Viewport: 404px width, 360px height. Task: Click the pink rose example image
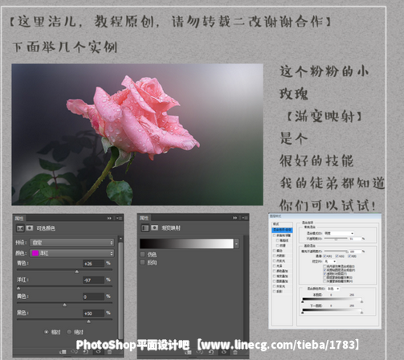click(137, 134)
